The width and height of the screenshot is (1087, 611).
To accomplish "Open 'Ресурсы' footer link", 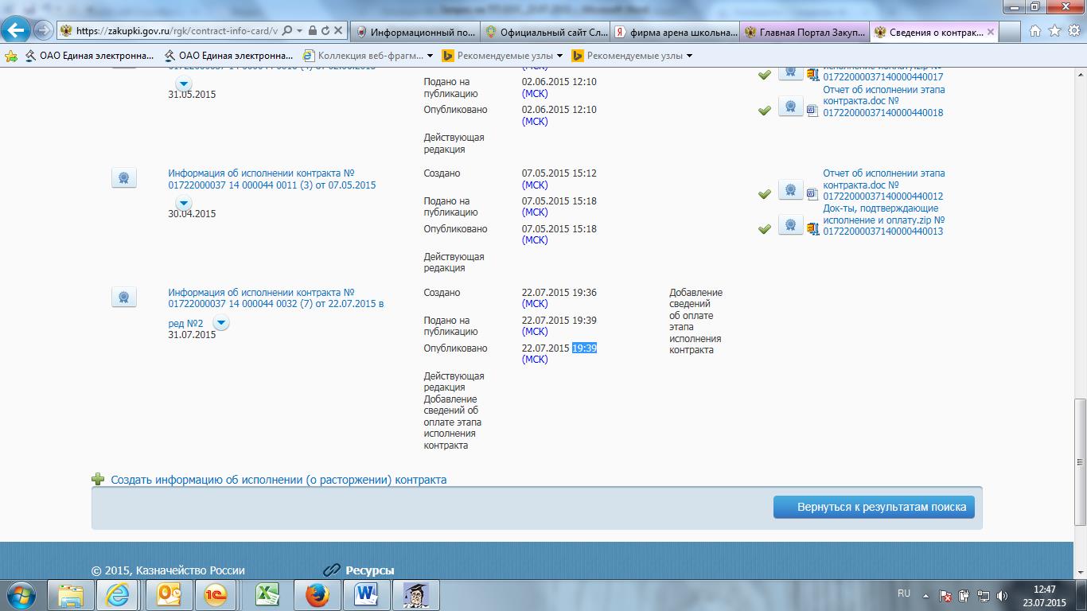I will point(369,570).
